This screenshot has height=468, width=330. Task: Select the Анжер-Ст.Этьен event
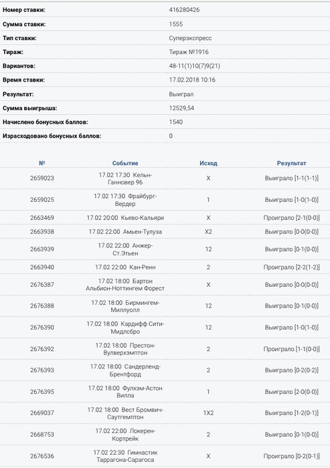(x=125, y=249)
